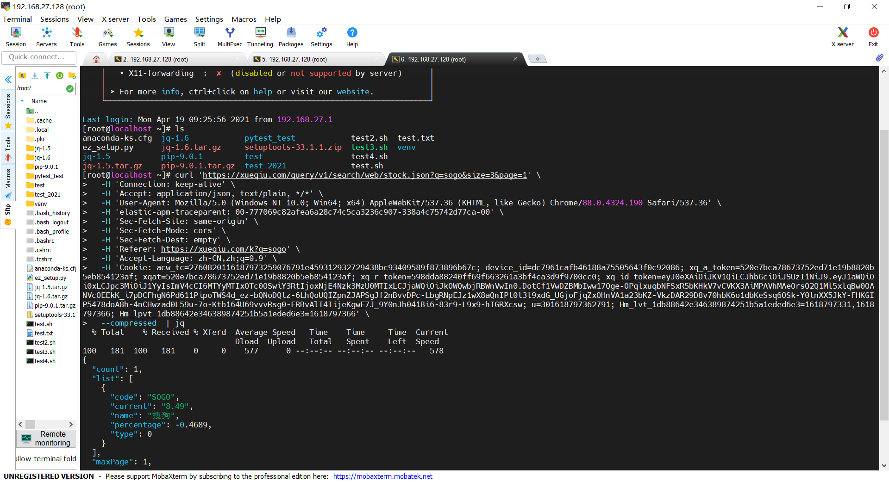The height and width of the screenshot is (482, 889).
Task: Close tab 6. 192.168.27.128 (root)
Action: [x=515, y=59]
